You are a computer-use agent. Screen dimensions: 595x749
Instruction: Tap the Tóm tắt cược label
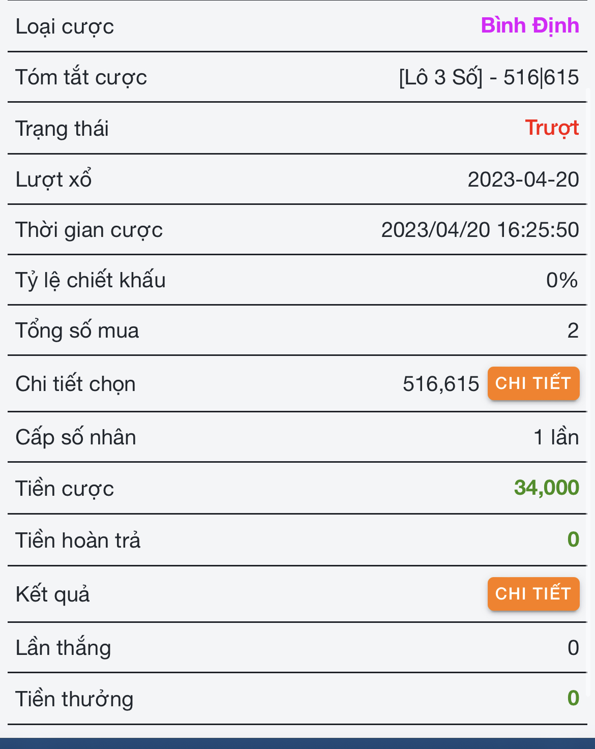[81, 77]
